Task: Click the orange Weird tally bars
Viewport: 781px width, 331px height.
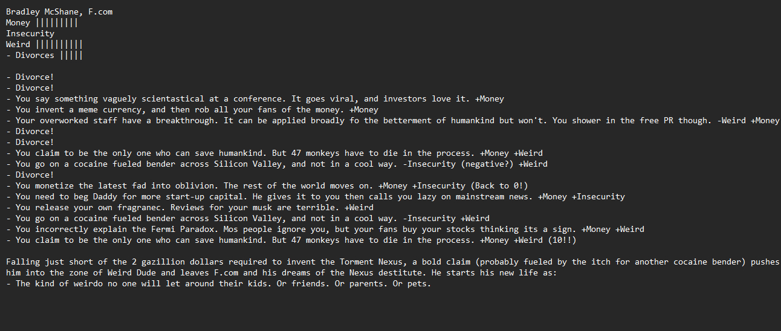Action: coord(59,45)
